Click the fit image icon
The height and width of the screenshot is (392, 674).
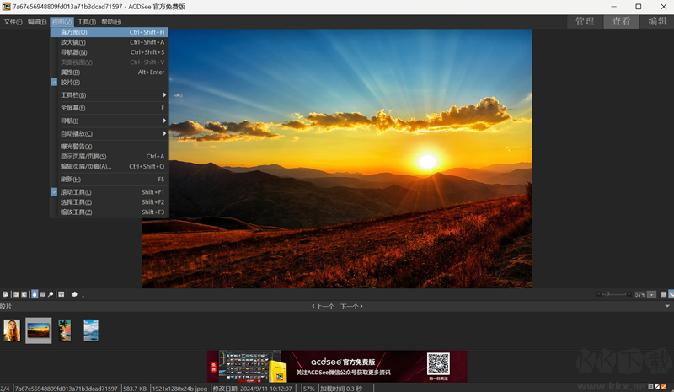coord(671,294)
